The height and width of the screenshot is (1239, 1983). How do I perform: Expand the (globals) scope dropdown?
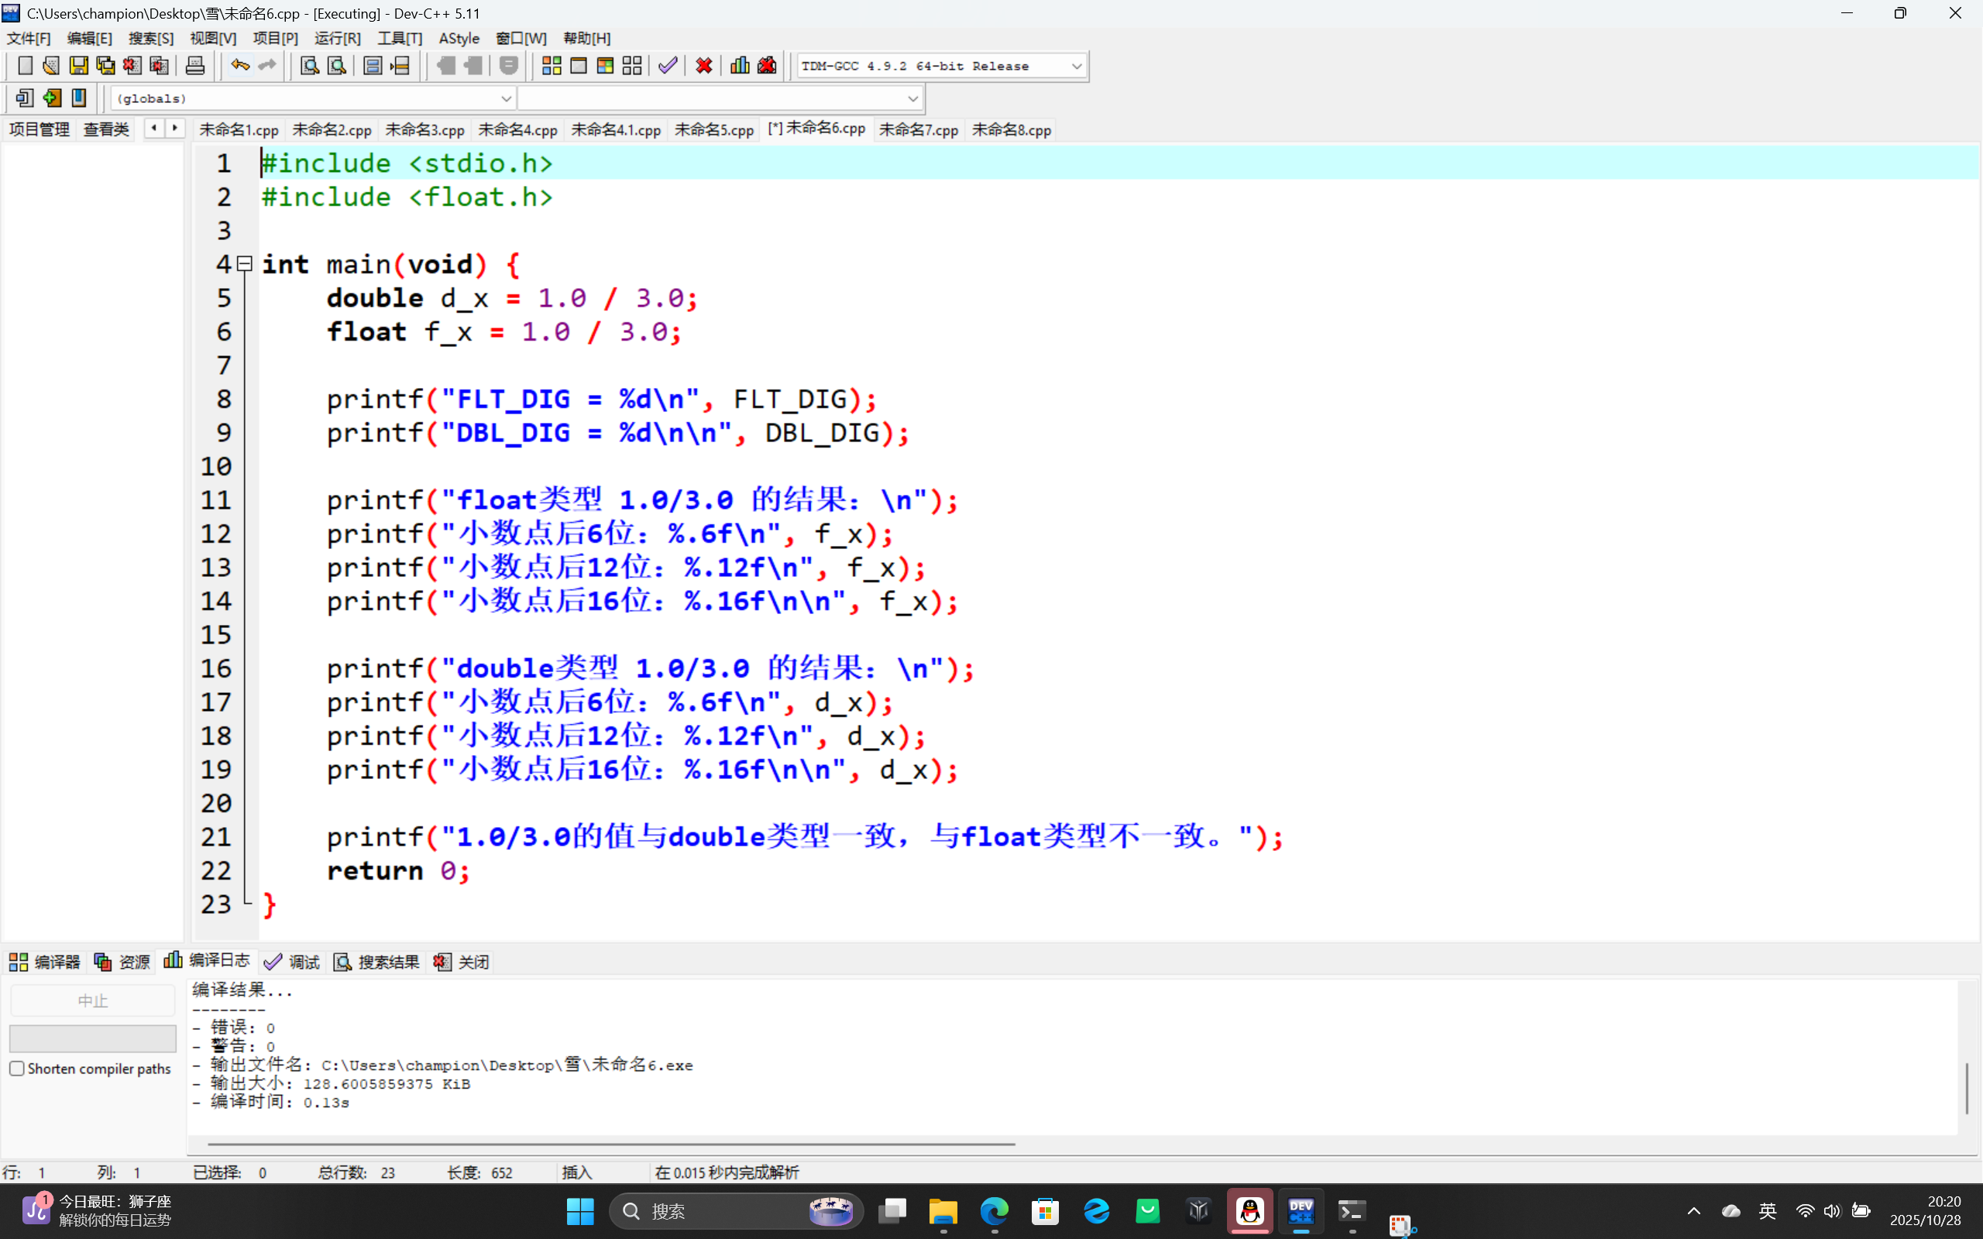[506, 98]
